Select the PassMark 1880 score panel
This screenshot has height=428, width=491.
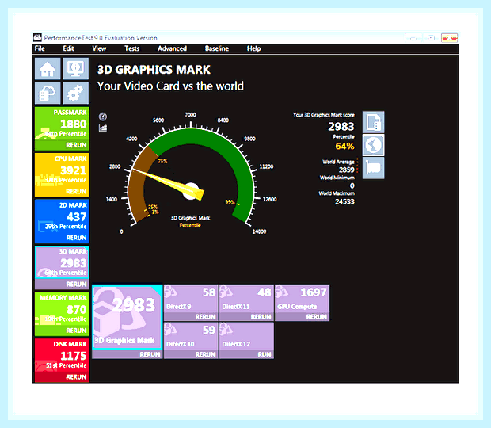pyautogui.click(x=62, y=124)
